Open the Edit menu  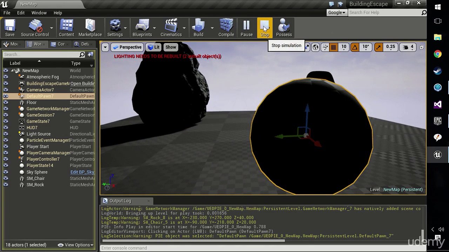pos(21,13)
